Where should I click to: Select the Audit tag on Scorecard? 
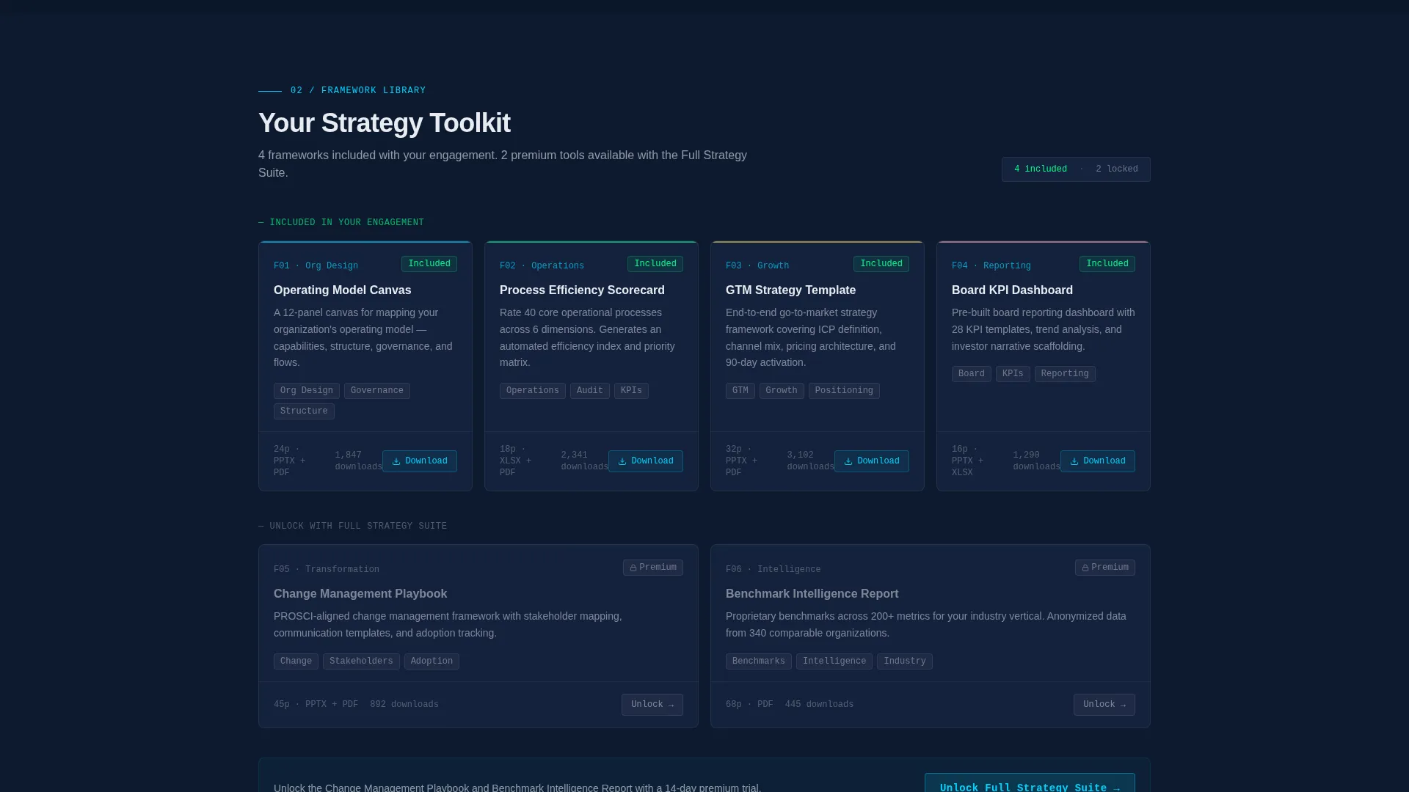[x=589, y=391]
